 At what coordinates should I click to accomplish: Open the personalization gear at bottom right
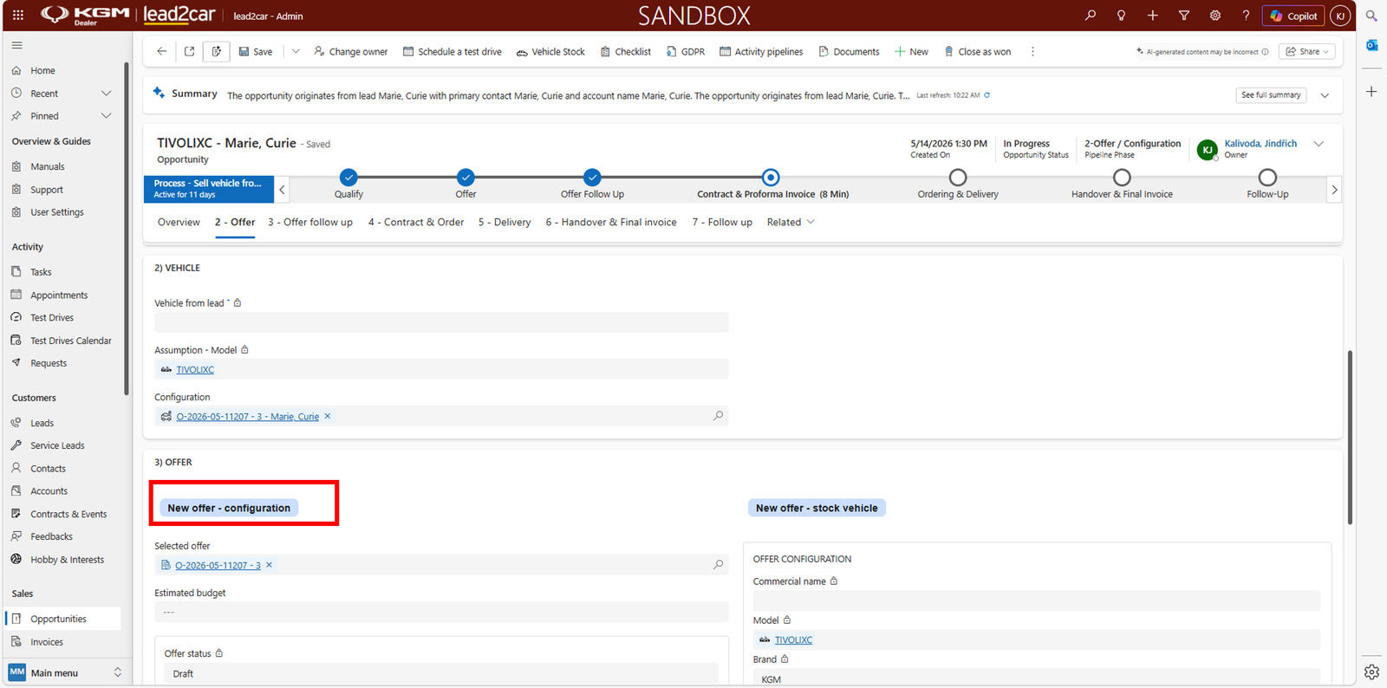pos(1371,672)
